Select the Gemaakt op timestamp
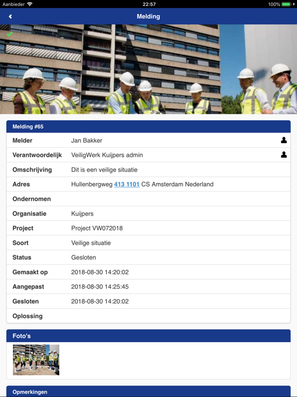 click(x=100, y=272)
